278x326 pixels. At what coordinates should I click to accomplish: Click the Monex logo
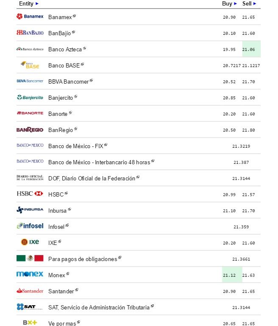30,274
